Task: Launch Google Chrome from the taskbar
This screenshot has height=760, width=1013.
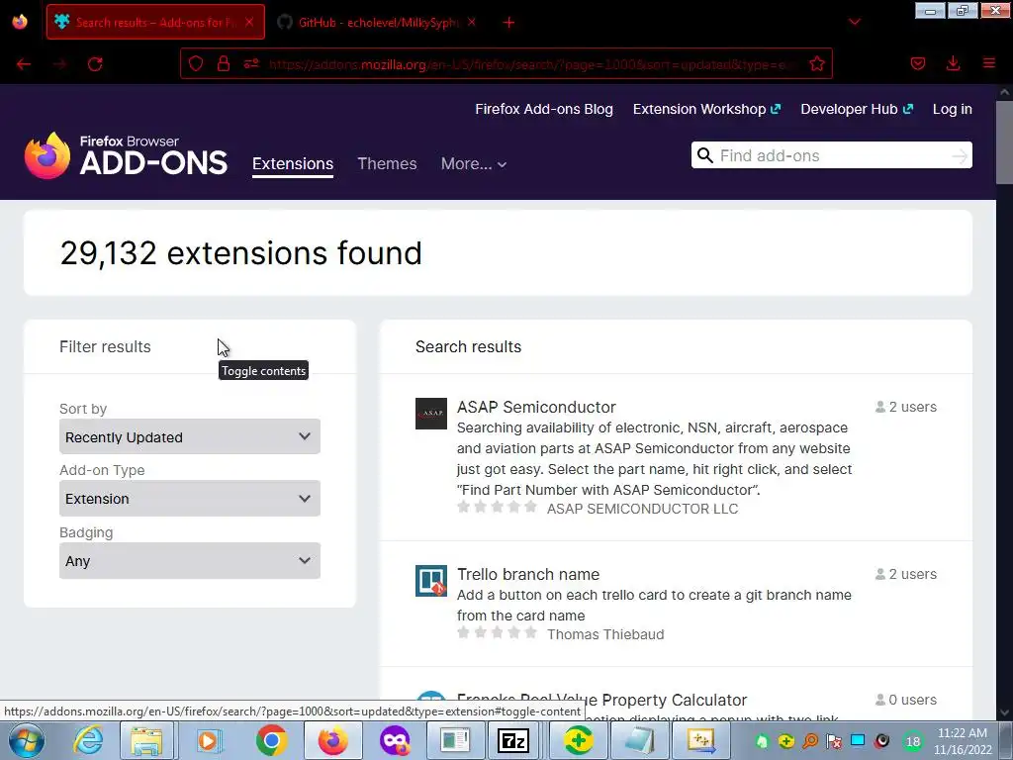Action: pyautogui.click(x=271, y=740)
